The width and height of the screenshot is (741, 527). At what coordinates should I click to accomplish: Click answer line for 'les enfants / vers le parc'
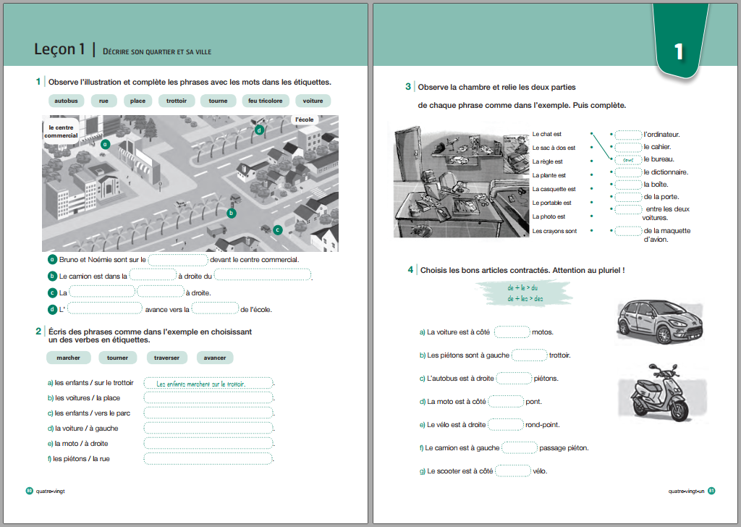click(208, 413)
